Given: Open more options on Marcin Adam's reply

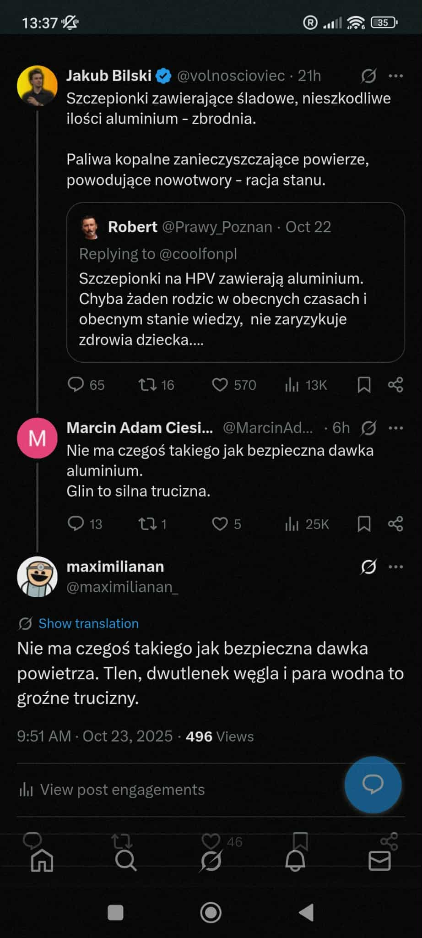Looking at the screenshot, I should (395, 428).
